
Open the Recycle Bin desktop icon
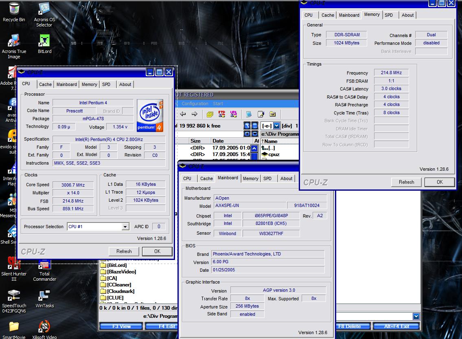14,12
